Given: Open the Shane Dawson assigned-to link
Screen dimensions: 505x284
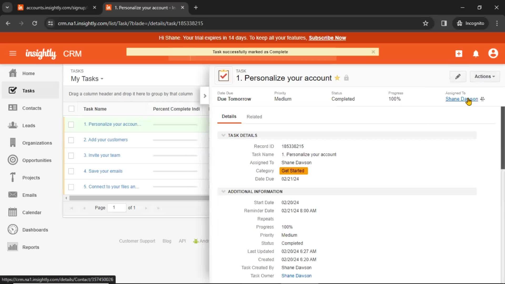Looking at the screenshot, I should 462,99.
